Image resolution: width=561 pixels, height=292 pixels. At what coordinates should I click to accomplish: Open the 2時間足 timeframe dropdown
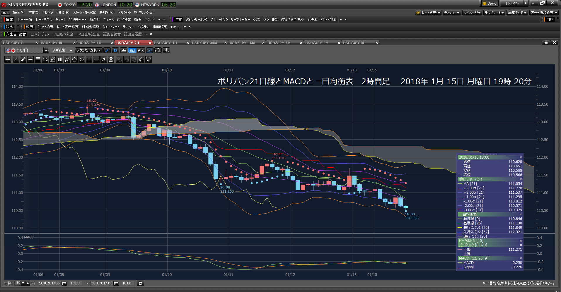pos(62,50)
